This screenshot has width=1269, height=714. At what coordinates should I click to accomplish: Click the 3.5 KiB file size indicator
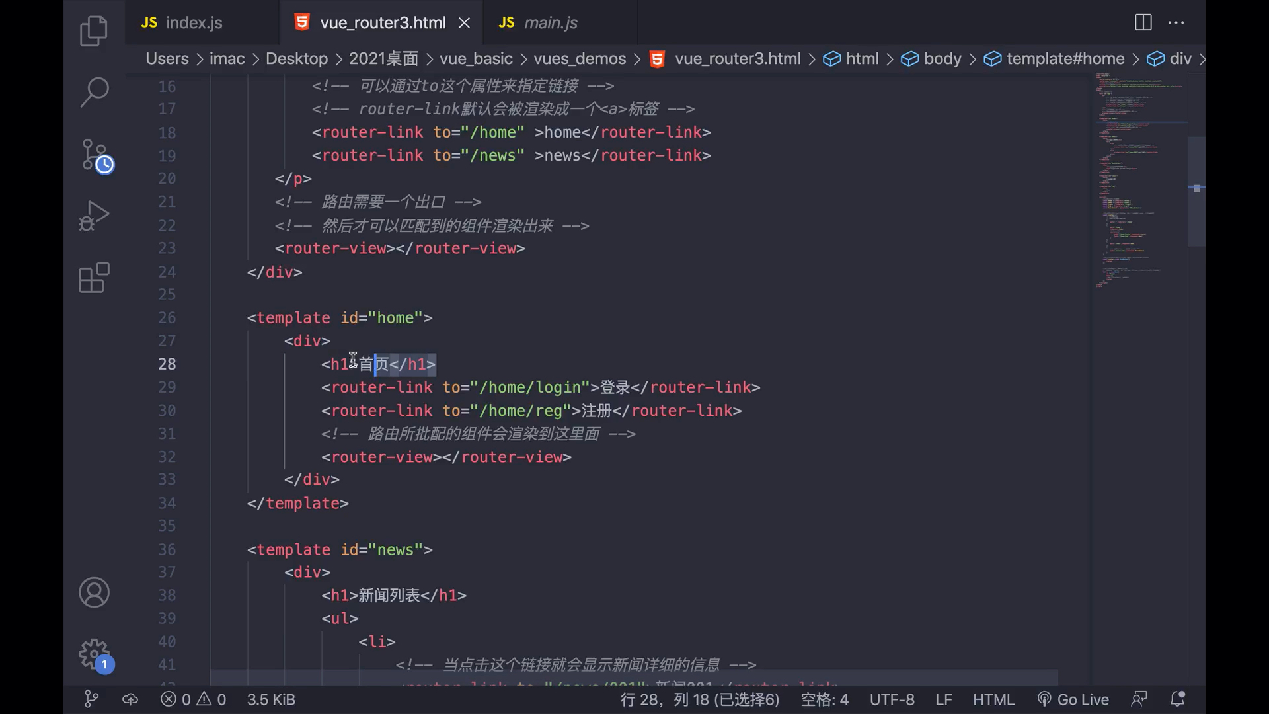271,699
